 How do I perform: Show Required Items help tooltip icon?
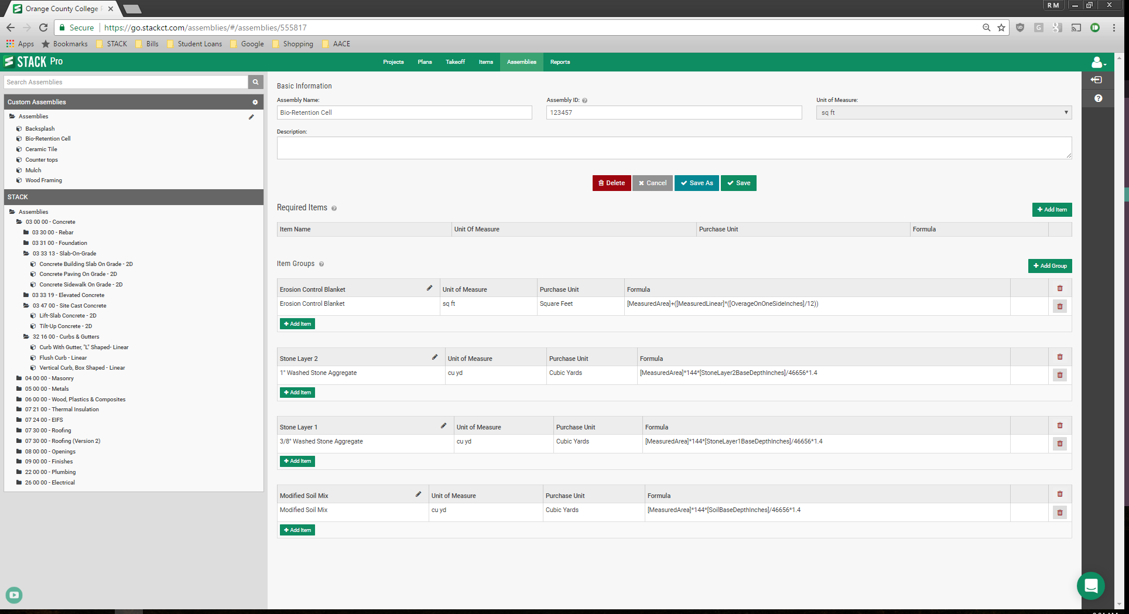[334, 209]
